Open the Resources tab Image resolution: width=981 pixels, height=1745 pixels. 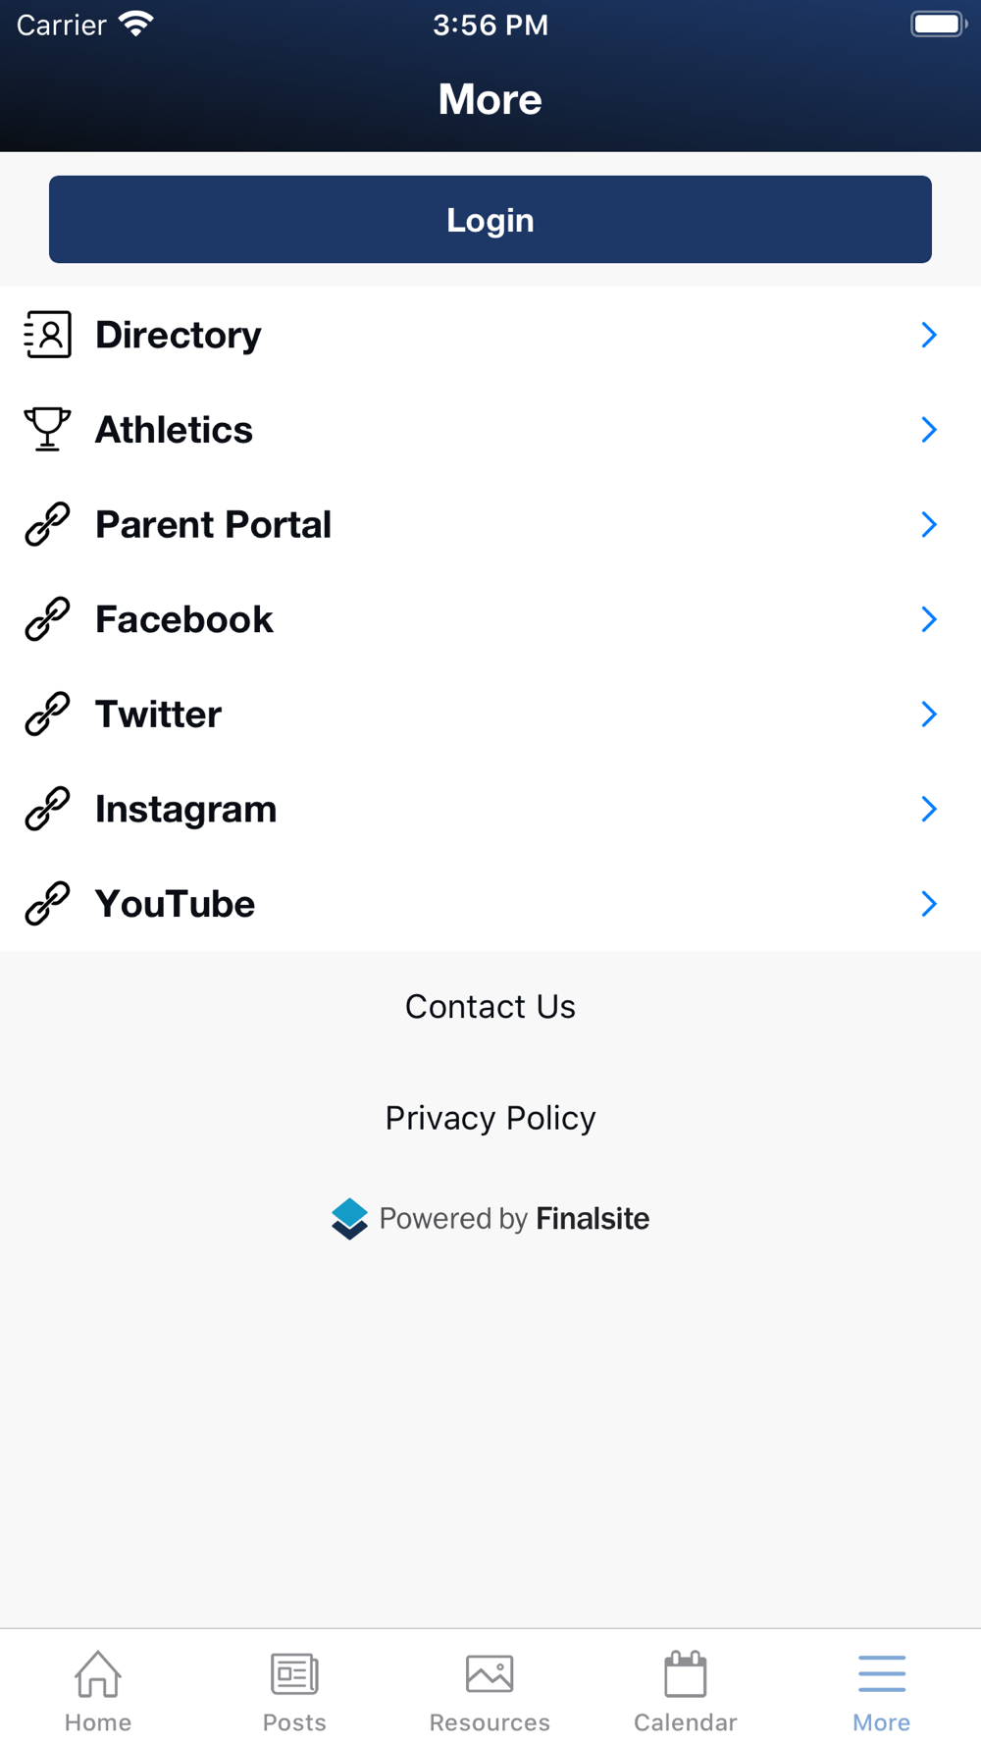(490, 1692)
